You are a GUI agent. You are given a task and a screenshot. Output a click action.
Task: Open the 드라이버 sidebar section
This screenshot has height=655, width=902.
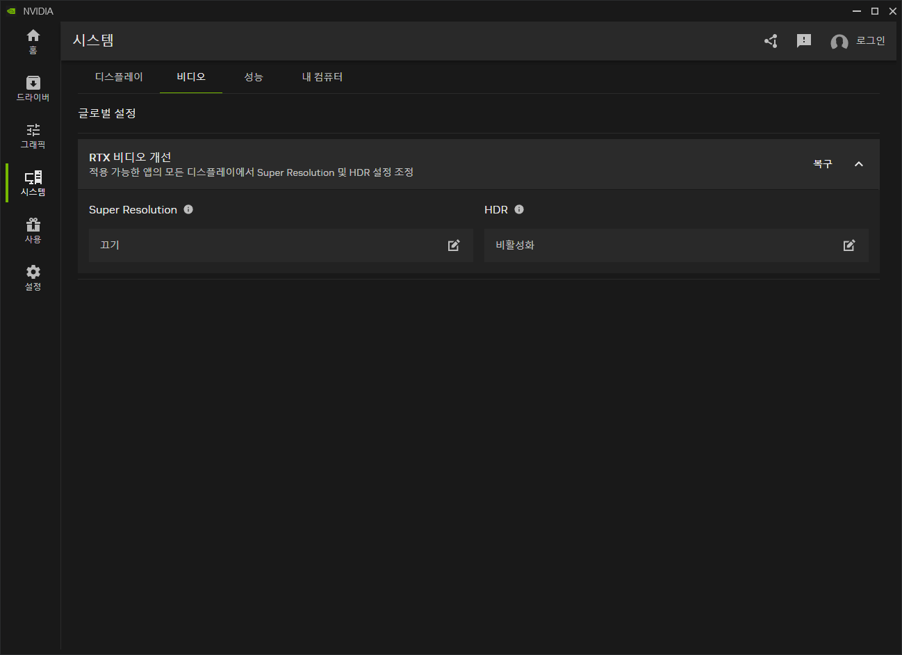[x=33, y=88]
